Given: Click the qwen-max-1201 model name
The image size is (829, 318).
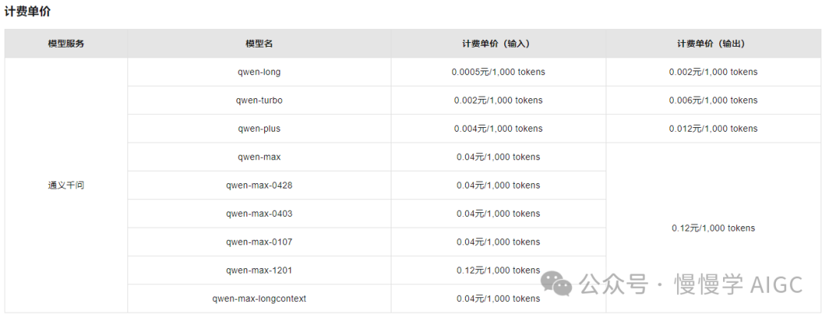Looking at the screenshot, I should tap(259, 270).
